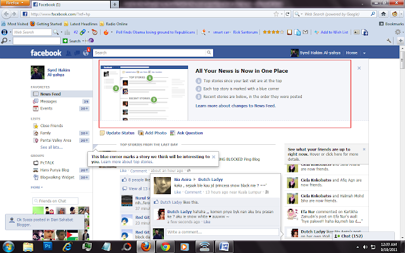Open Hans Punya Blog group

(x=54, y=170)
